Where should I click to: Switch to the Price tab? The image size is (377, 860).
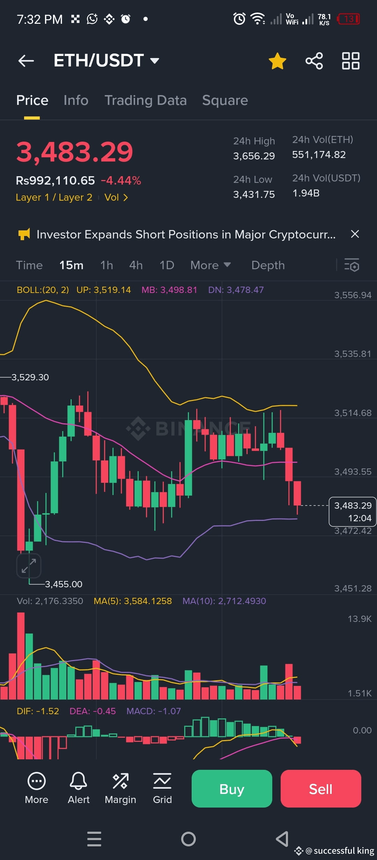click(x=32, y=100)
